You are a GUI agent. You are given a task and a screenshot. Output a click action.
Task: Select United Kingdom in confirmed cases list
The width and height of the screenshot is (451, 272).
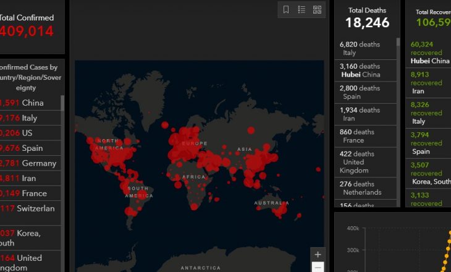(30, 262)
